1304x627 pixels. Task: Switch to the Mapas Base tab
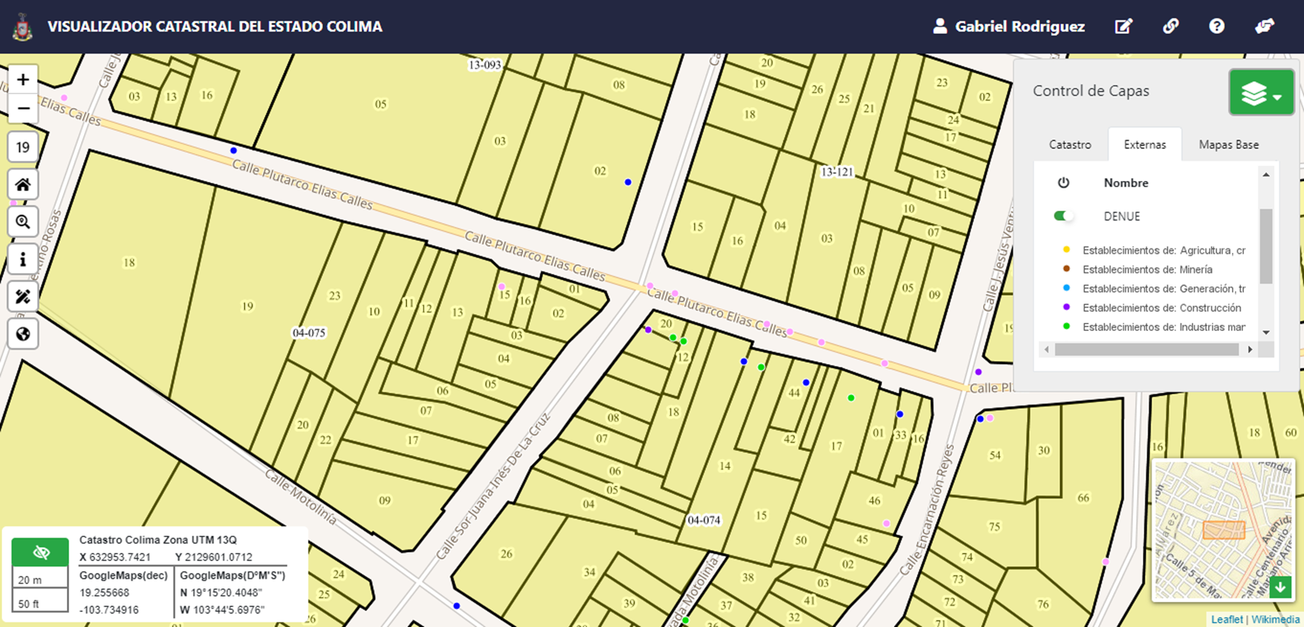click(x=1228, y=145)
